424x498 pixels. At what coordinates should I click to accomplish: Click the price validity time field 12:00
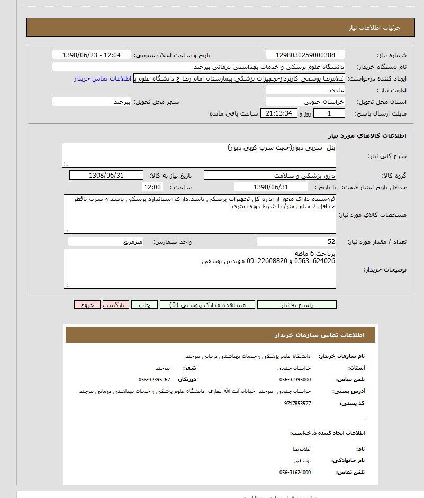point(152,187)
